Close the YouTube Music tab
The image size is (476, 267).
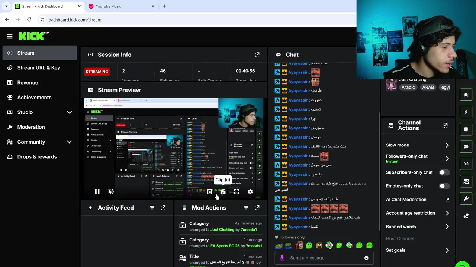(x=153, y=6)
